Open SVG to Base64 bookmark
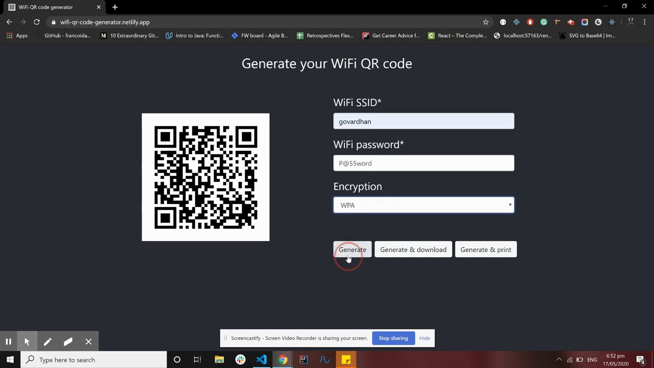Image resolution: width=654 pixels, height=368 pixels. pos(588,35)
